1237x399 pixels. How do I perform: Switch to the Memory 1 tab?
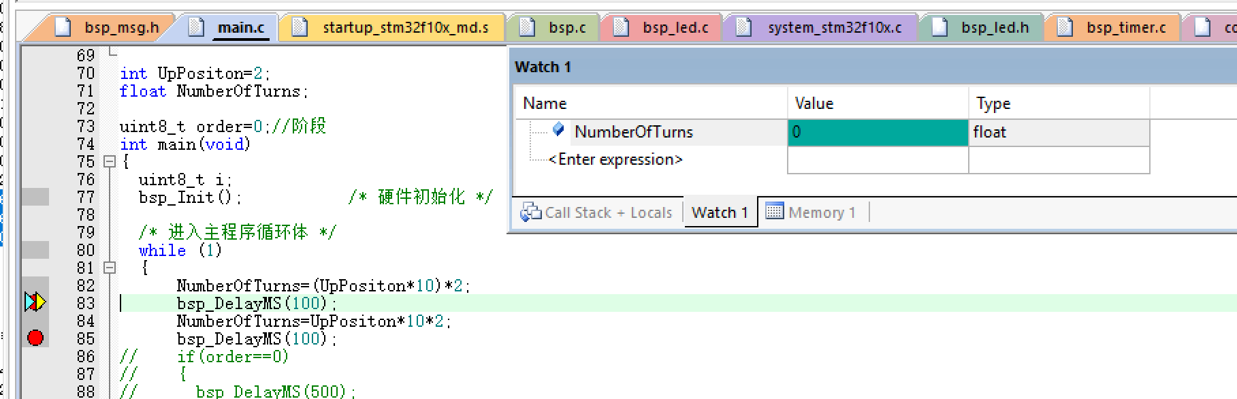tap(812, 212)
